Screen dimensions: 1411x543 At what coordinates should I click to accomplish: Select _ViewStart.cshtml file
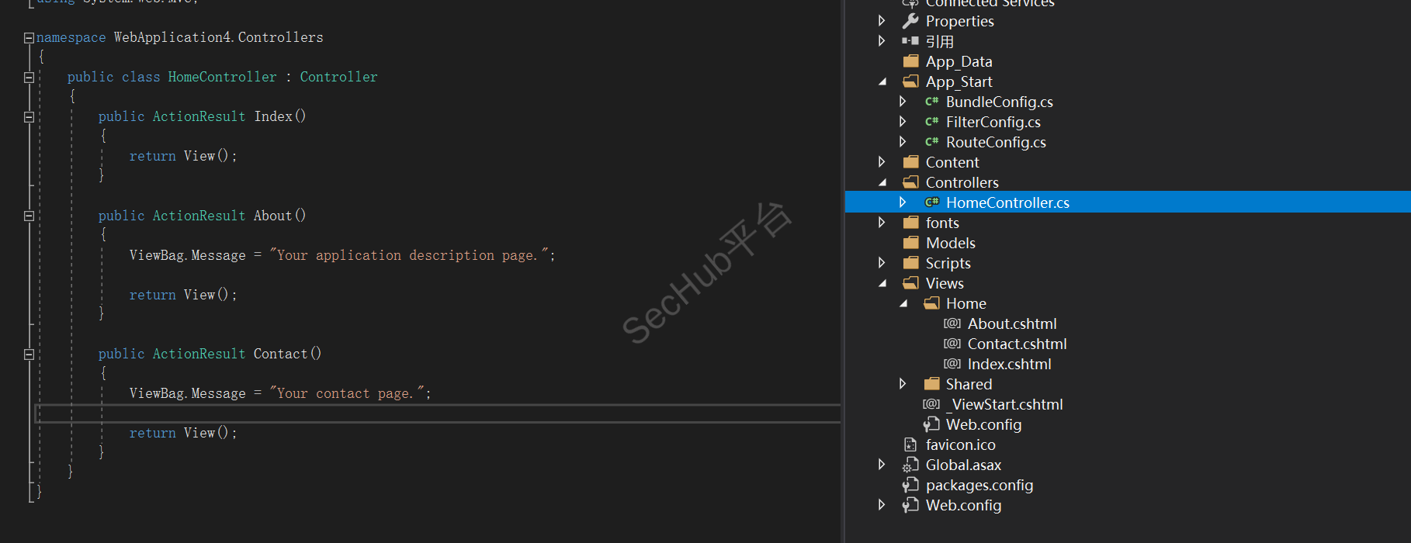tap(1007, 404)
